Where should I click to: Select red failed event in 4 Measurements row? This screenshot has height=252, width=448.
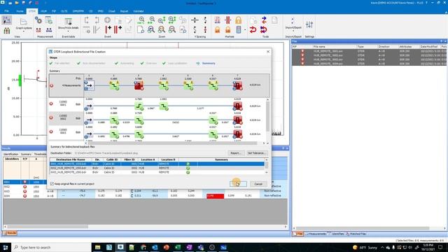click(139, 85)
